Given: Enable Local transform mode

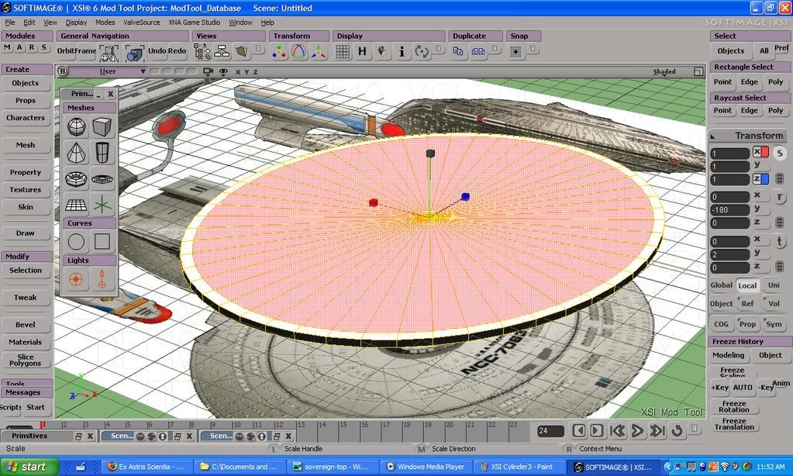Looking at the screenshot, I should coord(747,285).
